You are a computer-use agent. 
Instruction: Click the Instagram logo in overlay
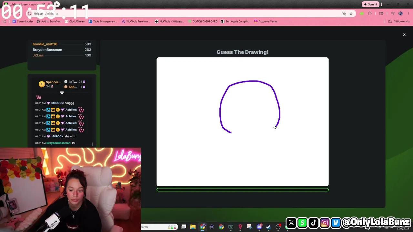(325, 222)
